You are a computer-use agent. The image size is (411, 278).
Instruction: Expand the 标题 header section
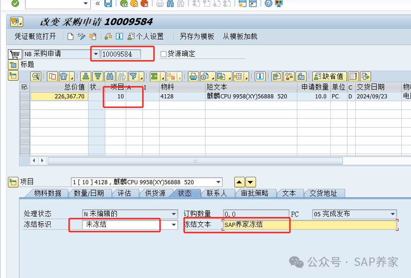click(x=13, y=65)
